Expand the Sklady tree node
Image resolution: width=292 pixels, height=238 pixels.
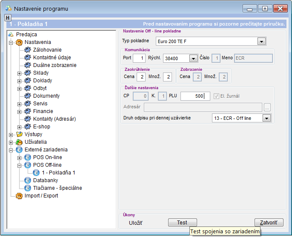19,73
